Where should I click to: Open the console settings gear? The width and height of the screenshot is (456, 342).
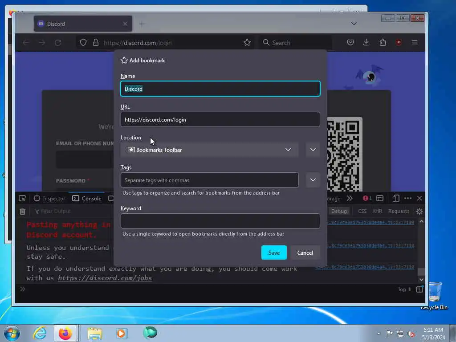click(419, 212)
